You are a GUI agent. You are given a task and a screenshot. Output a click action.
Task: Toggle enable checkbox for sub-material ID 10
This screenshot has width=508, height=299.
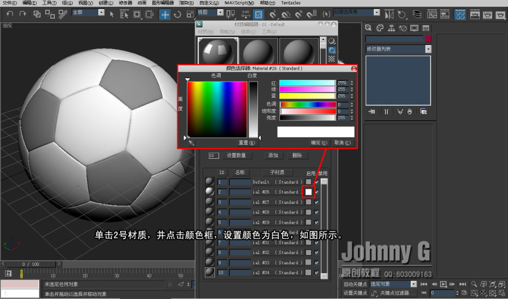click(317, 273)
